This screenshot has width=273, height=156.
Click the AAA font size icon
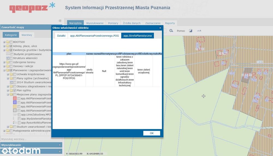pyautogui.click(x=199, y=31)
